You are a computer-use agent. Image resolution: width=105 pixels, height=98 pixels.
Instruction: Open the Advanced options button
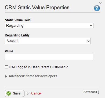pos(90,92)
